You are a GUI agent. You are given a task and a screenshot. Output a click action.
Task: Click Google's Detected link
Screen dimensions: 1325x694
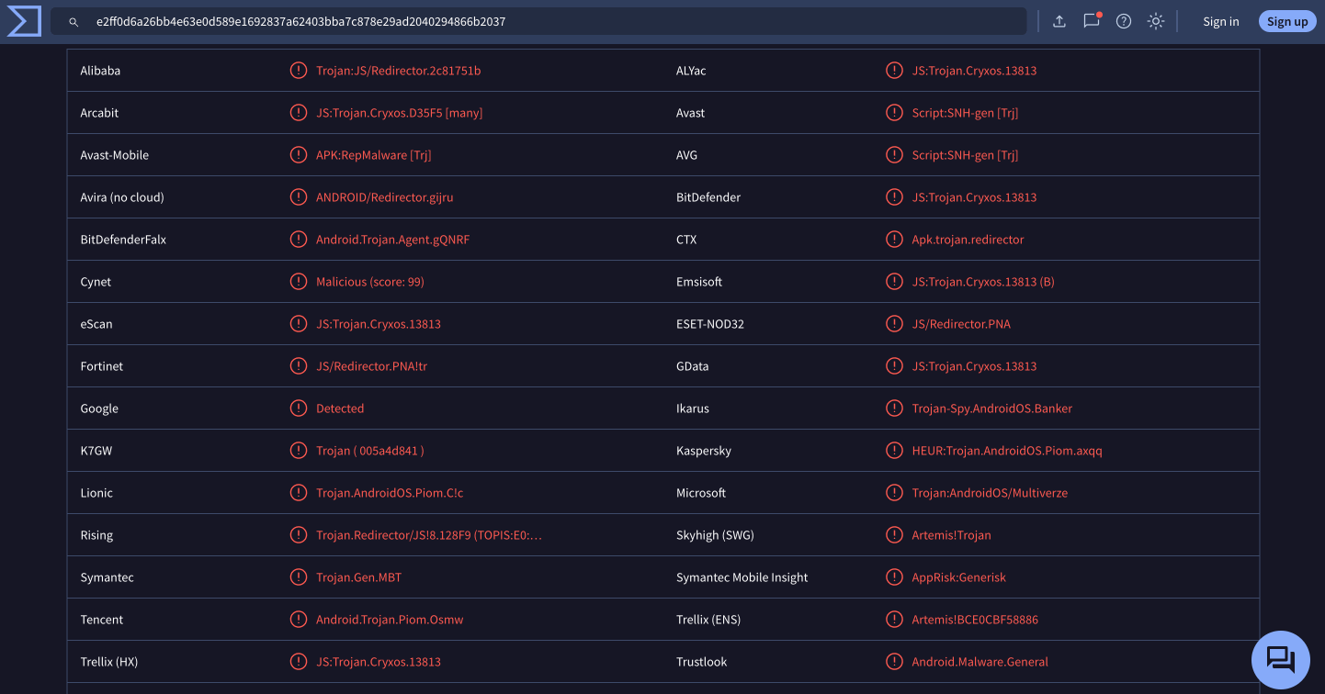coord(339,408)
